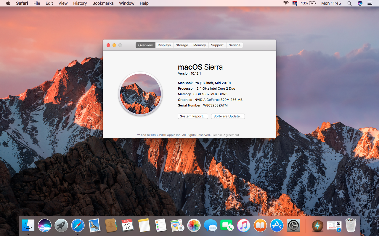Screen dimensions: 379x236
Task: Click the menu bar clock Mon 11:45
Action: (x=331, y=3)
